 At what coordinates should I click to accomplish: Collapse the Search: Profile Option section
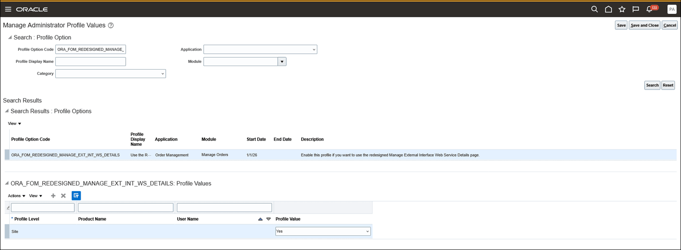click(10, 37)
